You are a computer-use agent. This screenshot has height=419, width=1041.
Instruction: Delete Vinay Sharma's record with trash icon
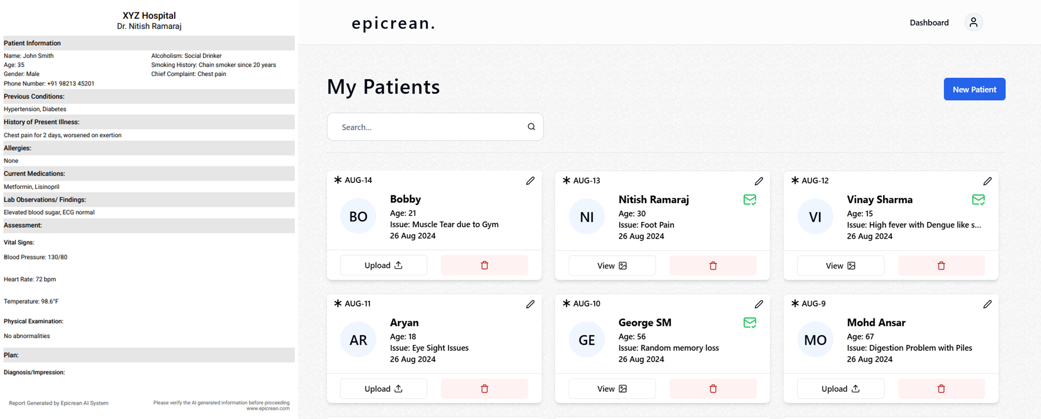[941, 265]
